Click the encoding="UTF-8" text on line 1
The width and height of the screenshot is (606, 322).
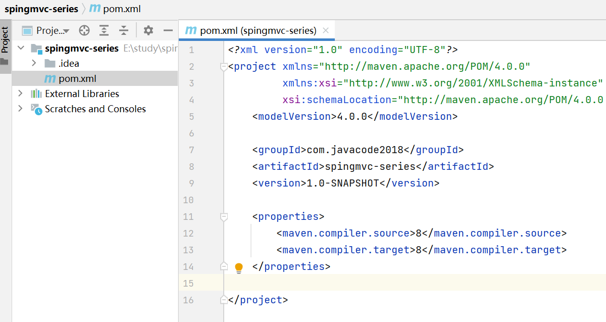tap(397, 50)
